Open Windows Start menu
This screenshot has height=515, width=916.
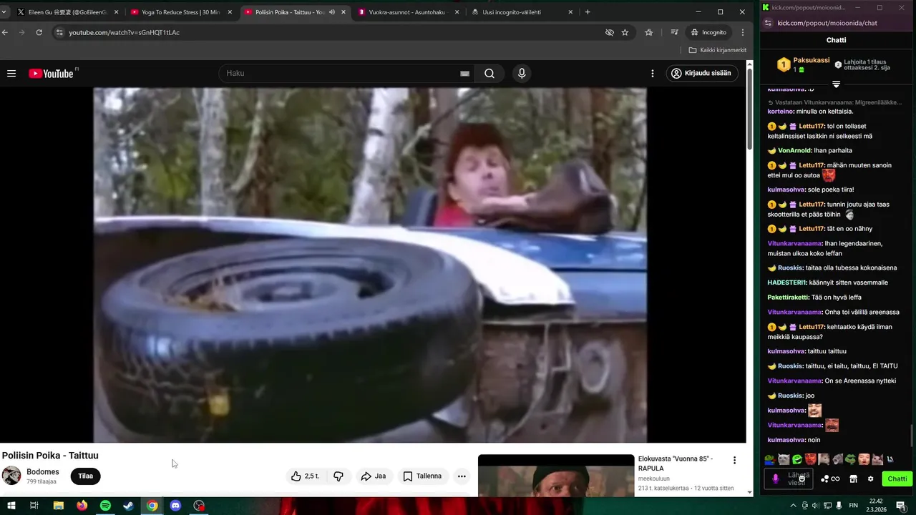point(11,506)
